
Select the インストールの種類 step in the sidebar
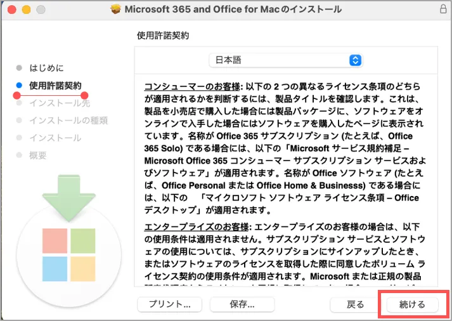(x=68, y=121)
